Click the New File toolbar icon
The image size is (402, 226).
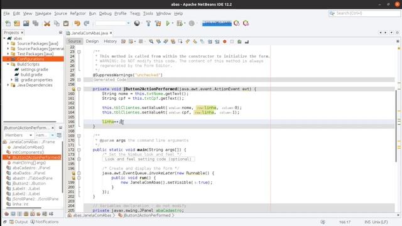point(8,23)
